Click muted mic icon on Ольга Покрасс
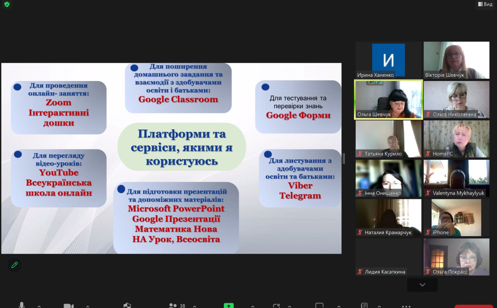Viewport: 497px width, 308px height. (428, 272)
